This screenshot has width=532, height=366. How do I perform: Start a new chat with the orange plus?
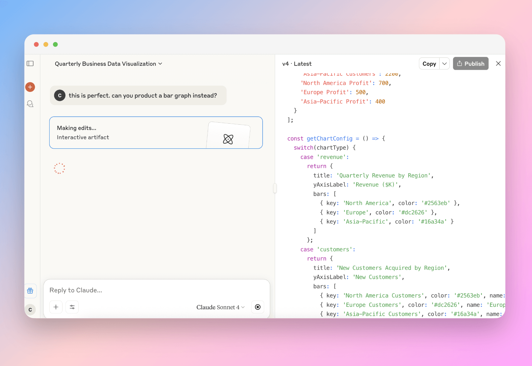[x=30, y=87]
